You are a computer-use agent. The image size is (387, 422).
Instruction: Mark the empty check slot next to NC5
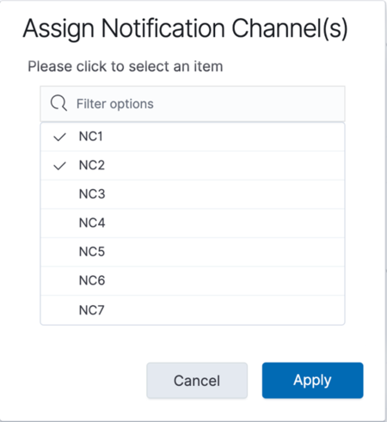pyautogui.click(x=59, y=252)
